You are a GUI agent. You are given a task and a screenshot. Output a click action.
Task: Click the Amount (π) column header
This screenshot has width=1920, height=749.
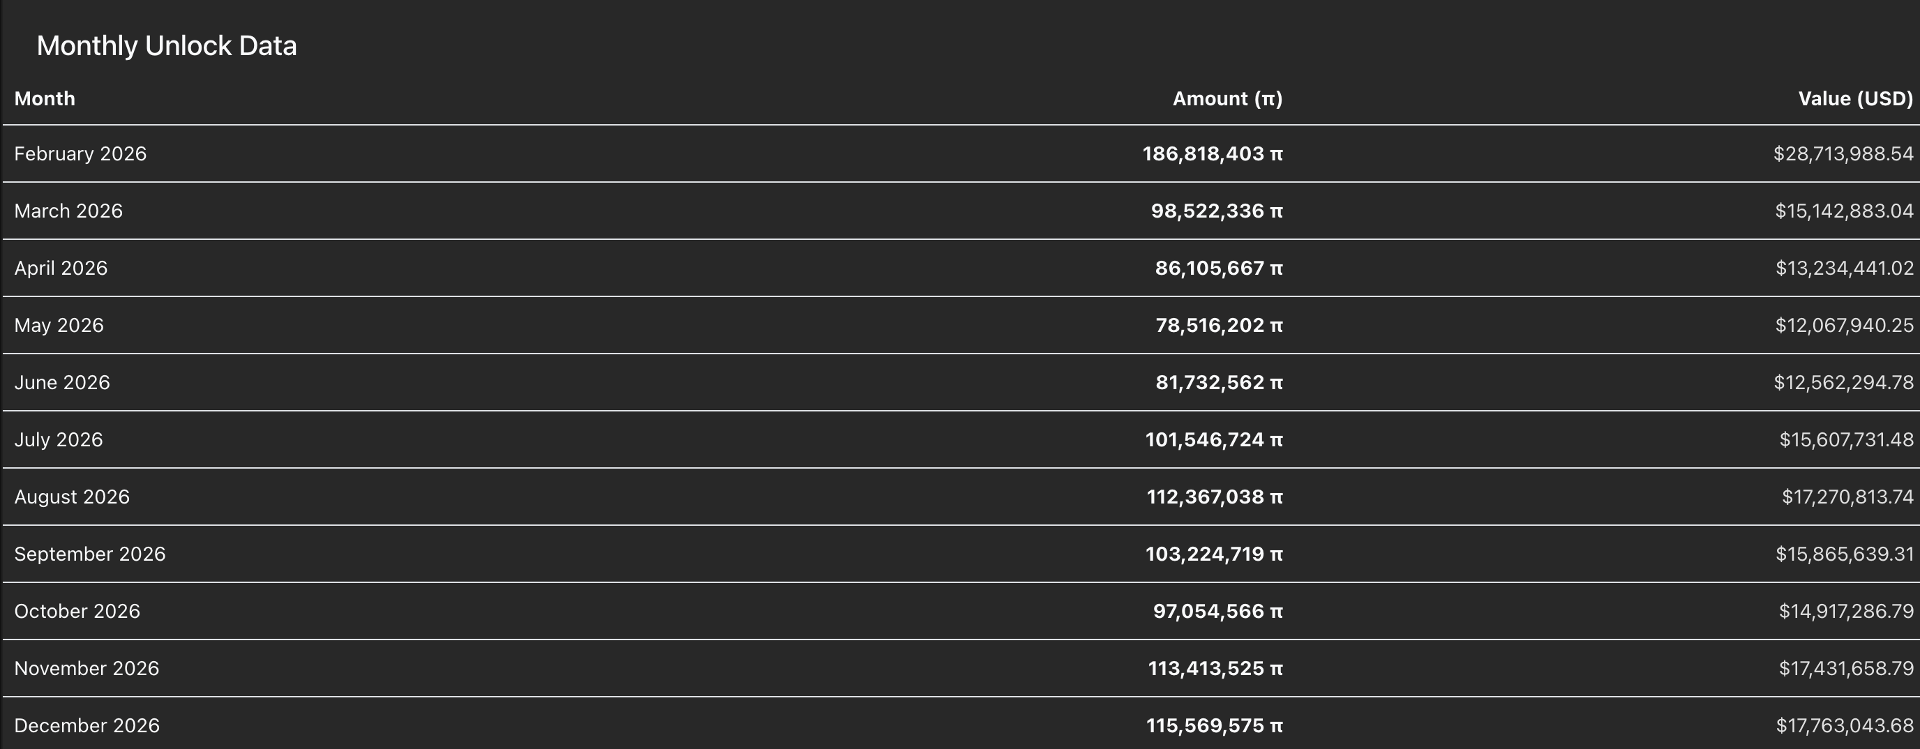[1227, 98]
